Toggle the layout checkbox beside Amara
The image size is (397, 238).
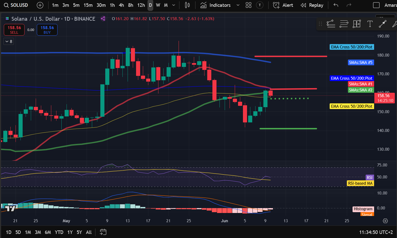pyautogui.click(x=376, y=5)
